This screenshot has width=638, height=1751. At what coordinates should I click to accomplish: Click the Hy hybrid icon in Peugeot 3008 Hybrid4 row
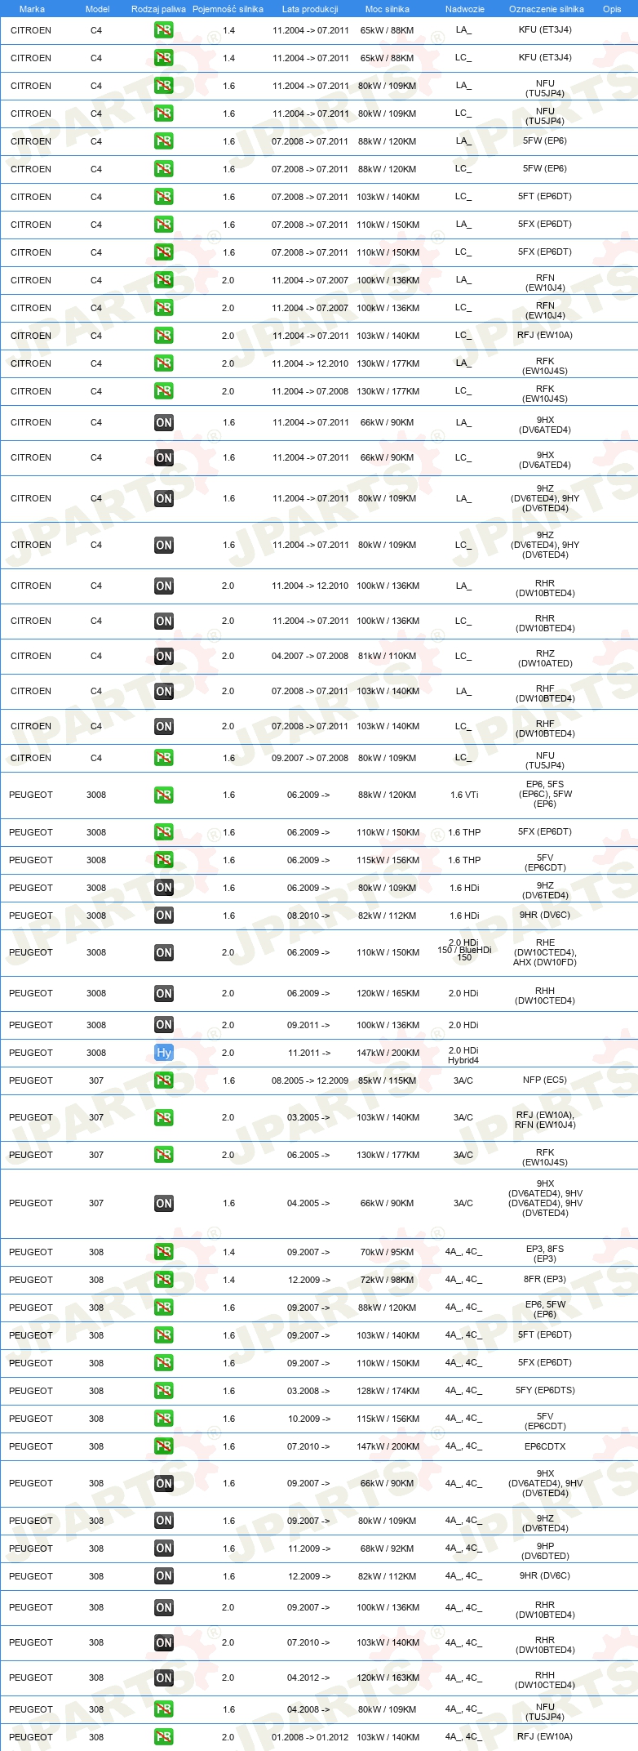coord(164,1053)
